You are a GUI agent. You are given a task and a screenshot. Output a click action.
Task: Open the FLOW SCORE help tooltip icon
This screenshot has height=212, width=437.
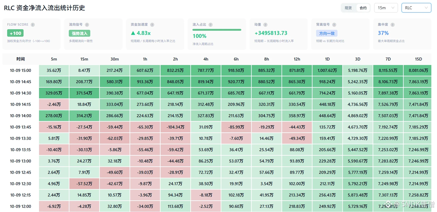[x=33, y=25]
